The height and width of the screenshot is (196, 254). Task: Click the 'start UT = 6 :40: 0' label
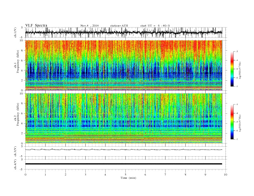point(155,26)
